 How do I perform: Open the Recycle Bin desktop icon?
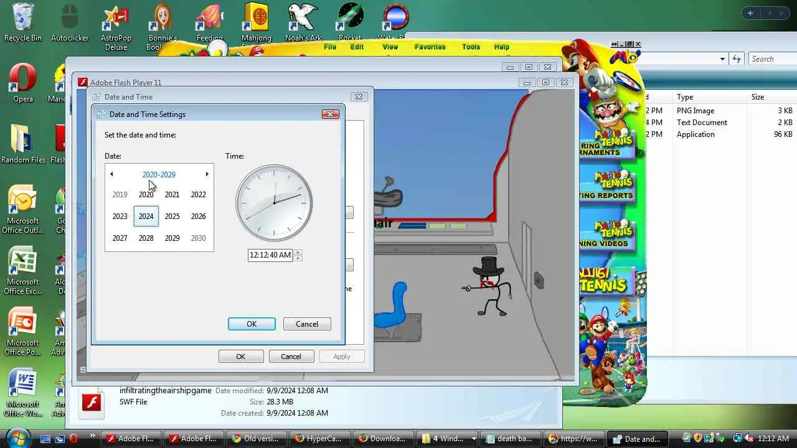tap(23, 22)
